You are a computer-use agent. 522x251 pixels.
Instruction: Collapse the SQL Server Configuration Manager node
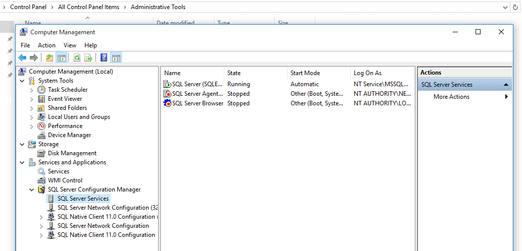pyautogui.click(x=32, y=190)
